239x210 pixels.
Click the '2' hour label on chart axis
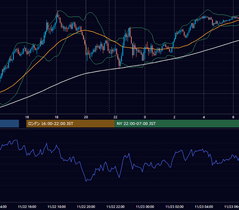tap(174, 117)
